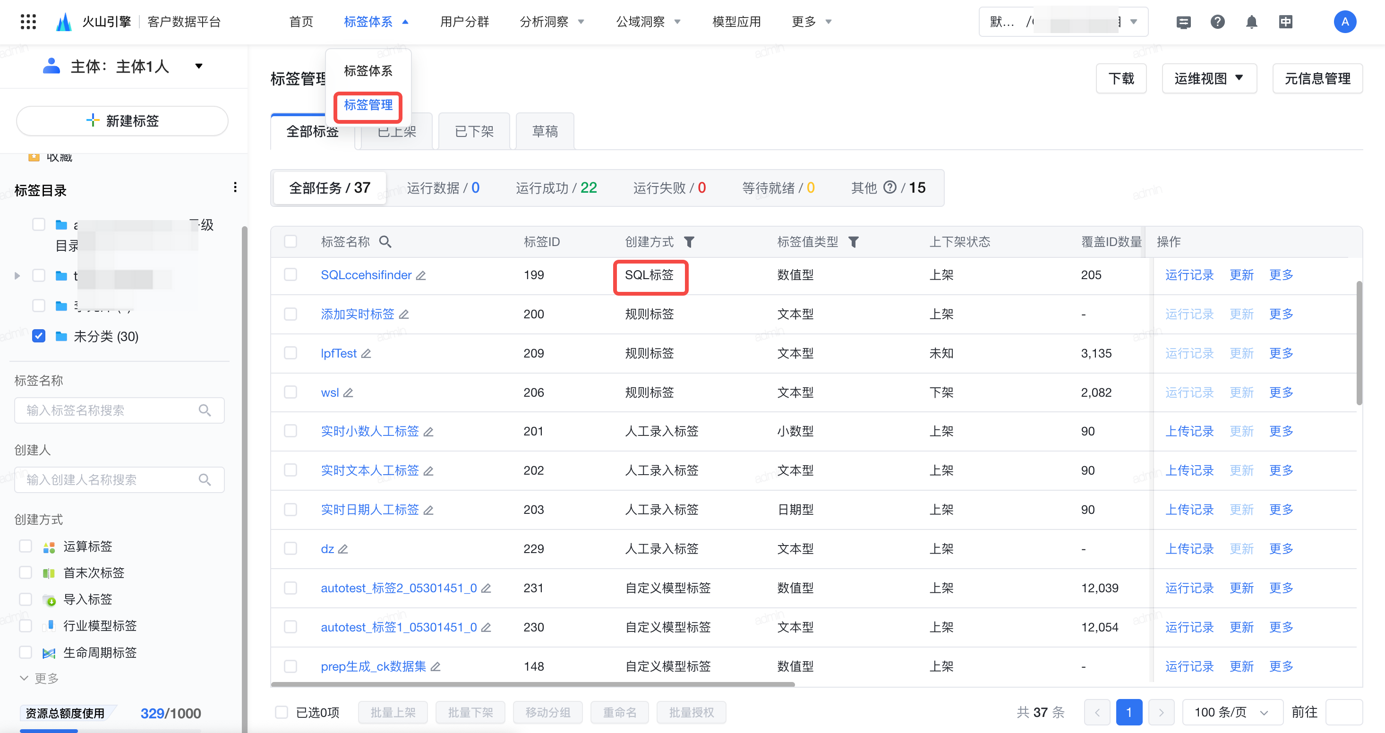Edit name of SQLccehsifinder tag
1385x733 pixels.
[x=421, y=275]
